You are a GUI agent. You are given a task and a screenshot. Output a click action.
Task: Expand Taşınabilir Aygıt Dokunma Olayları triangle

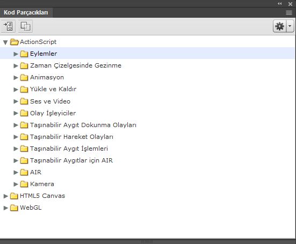16,125
